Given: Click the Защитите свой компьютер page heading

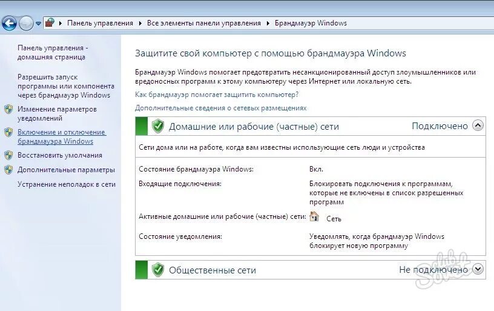Looking at the screenshot, I should 271,53.
